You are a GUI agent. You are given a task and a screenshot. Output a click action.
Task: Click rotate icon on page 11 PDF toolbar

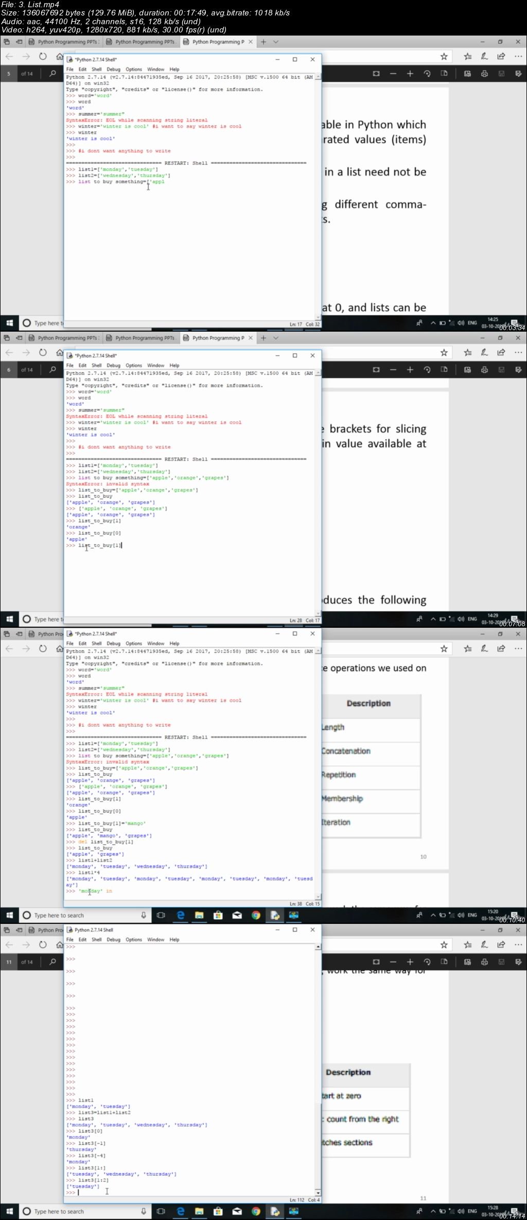427,962
